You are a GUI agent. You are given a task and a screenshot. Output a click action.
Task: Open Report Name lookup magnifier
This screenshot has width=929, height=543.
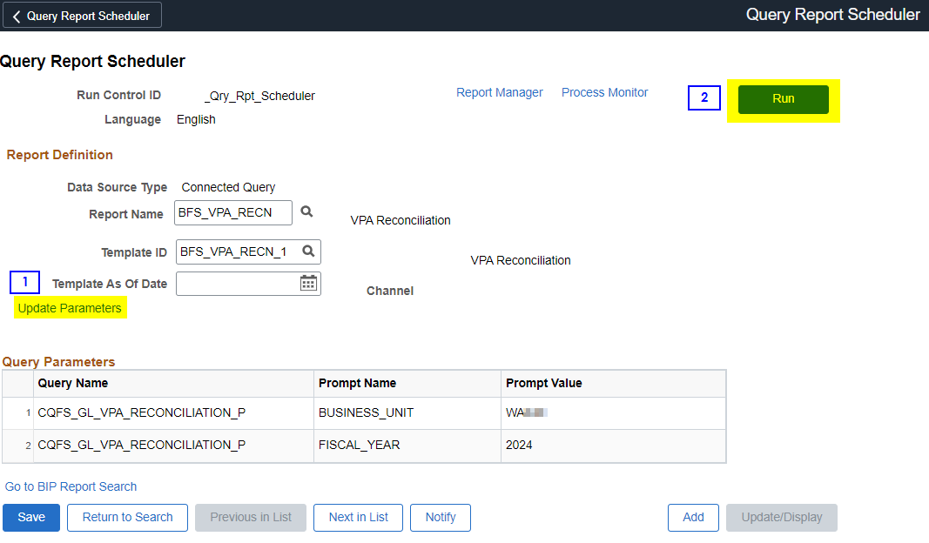pos(306,211)
